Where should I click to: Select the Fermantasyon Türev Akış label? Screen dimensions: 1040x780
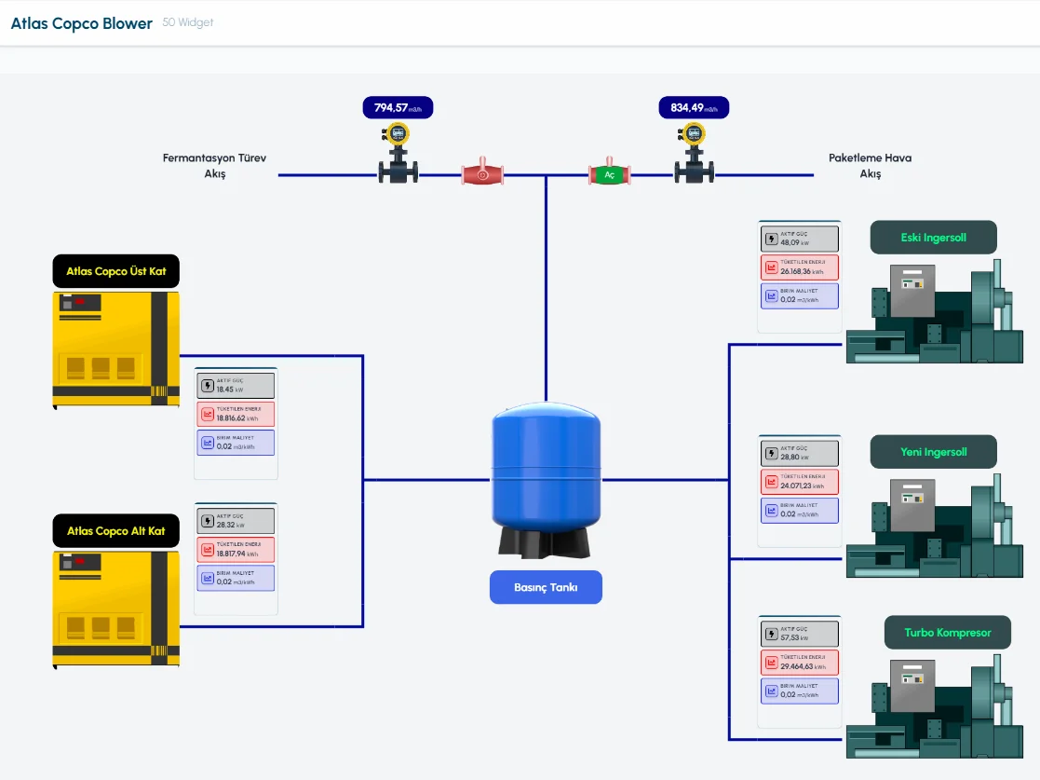coord(214,166)
